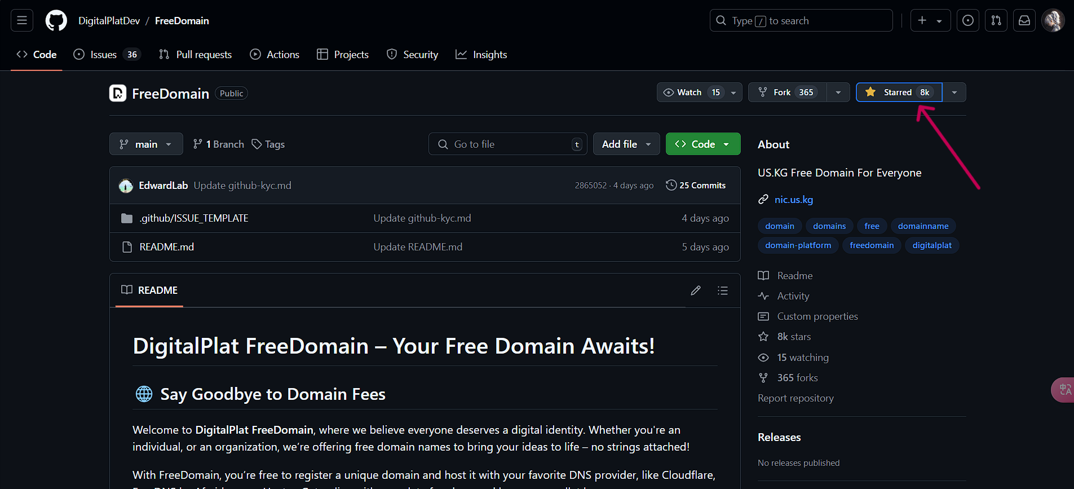Select the README tab in file viewer
This screenshot has width=1074, height=489.
pos(149,290)
